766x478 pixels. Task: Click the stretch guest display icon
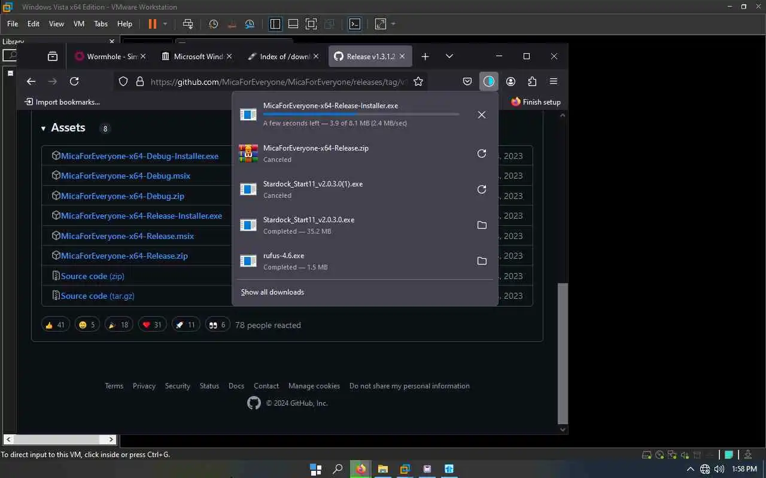(x=381, y=24)
